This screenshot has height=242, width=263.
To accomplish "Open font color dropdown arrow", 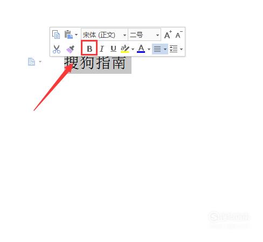I will tap(149, 49).
